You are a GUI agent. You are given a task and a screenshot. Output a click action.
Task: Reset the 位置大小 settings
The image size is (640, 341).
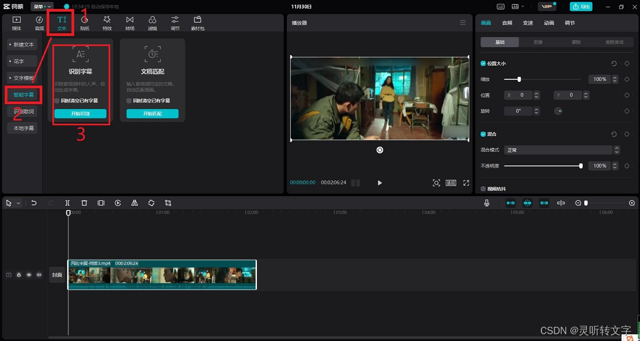coord(614,63)
